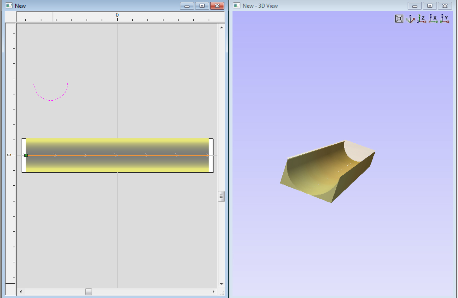Screen dimensions: 458x298
Task: Select the view-along-Z axis icon
Action: coord(422,19)
